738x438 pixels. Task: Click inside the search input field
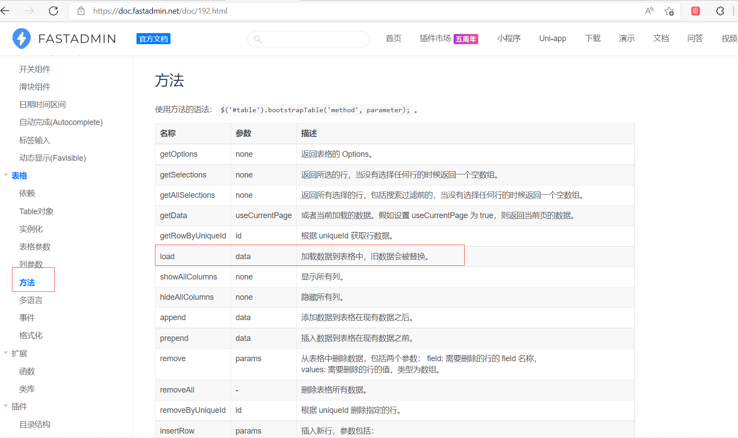(x=309, y=39)
